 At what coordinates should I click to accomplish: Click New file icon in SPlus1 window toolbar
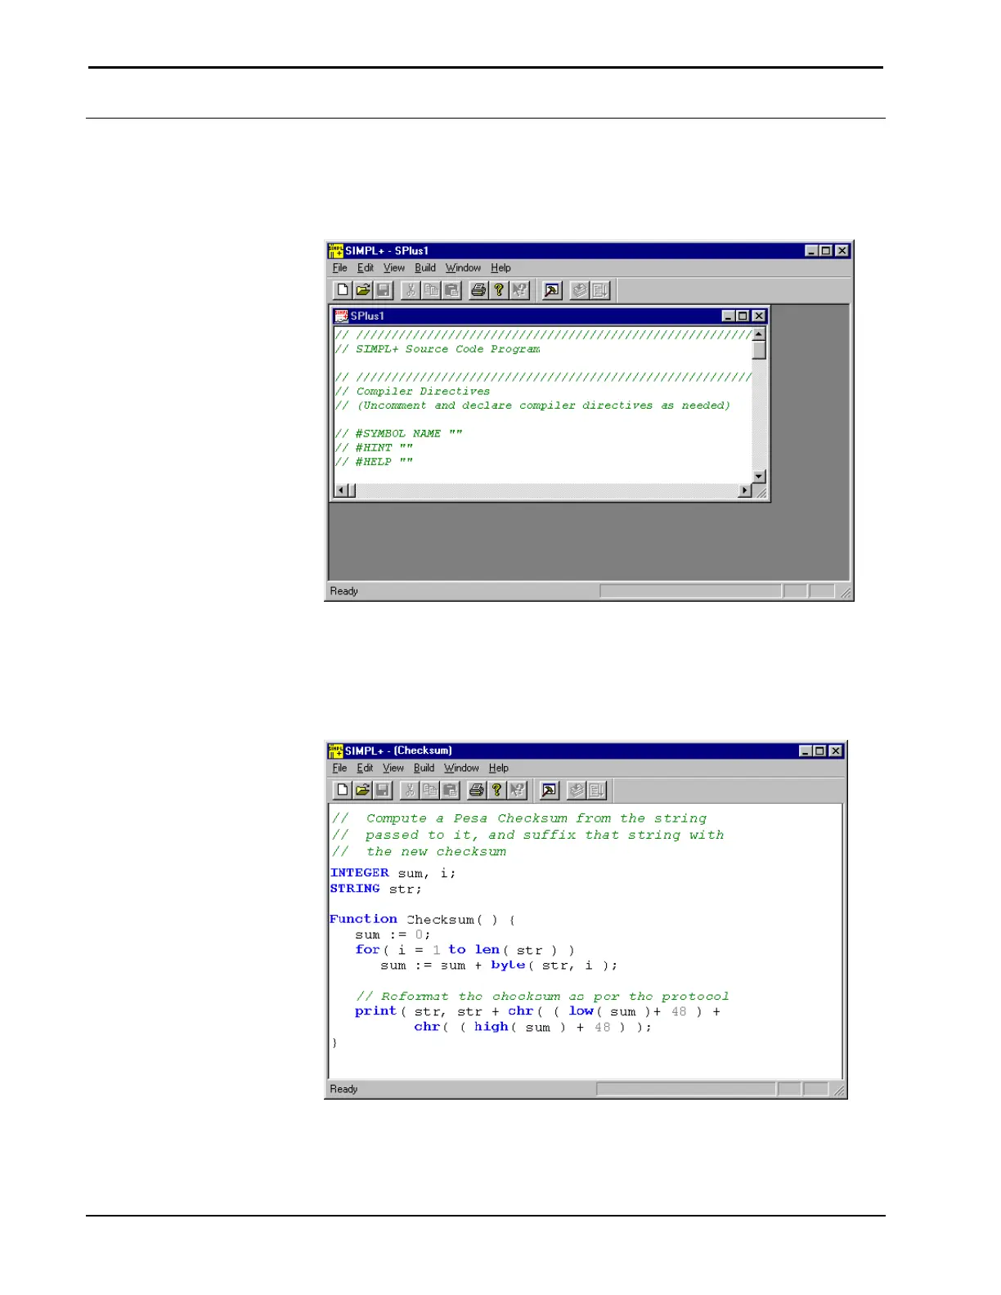coord(343,290)
